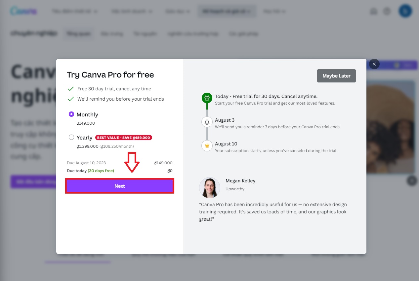
Task: Select the Monthly billing radio option
Action: [71, 114]
